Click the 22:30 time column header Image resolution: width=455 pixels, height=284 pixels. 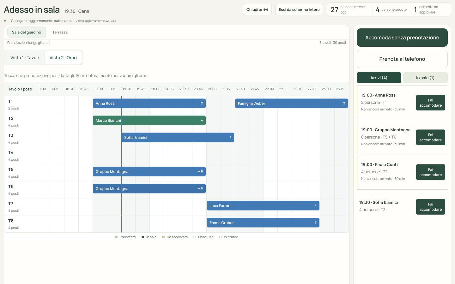(298, 89)
